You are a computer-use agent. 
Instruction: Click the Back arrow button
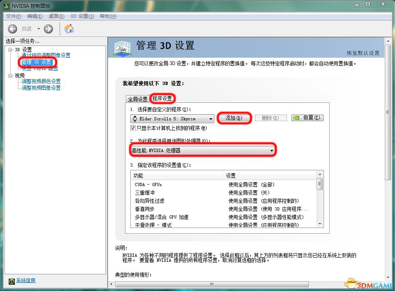point(12,29)
